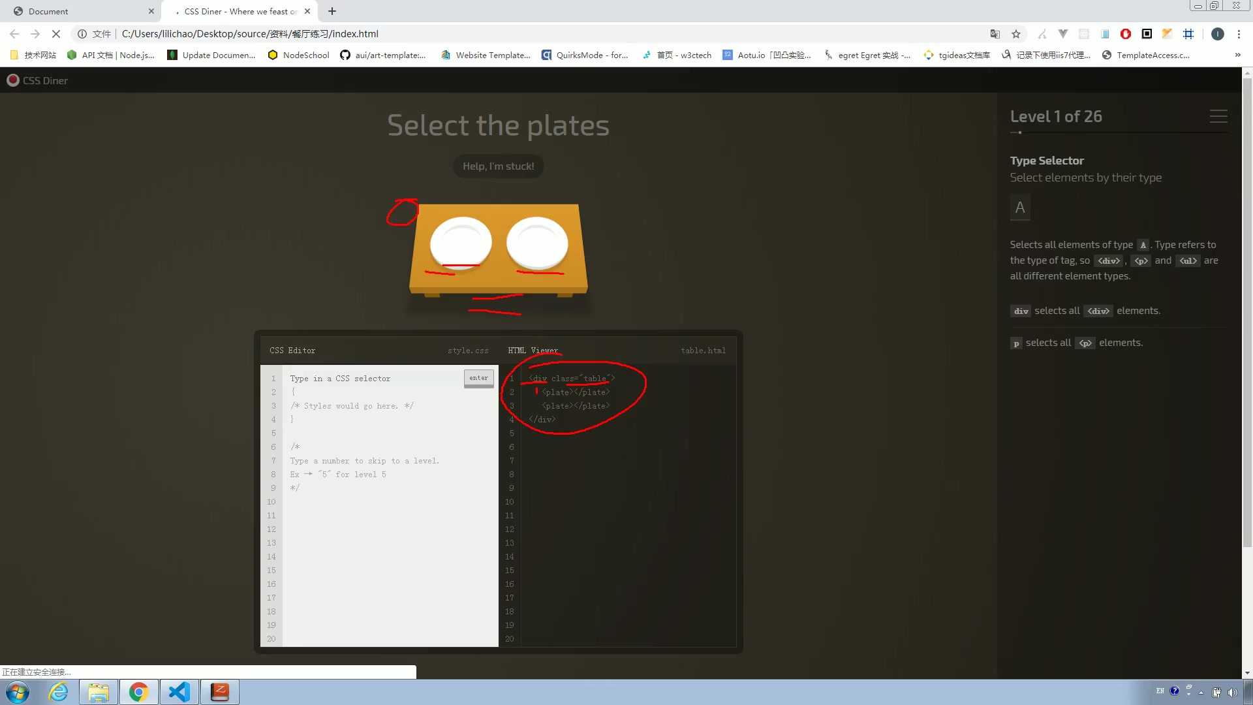This screenshot has width=1253, height=705.
Task: Open the red ad blocker extension
Action: [1126, 34]
